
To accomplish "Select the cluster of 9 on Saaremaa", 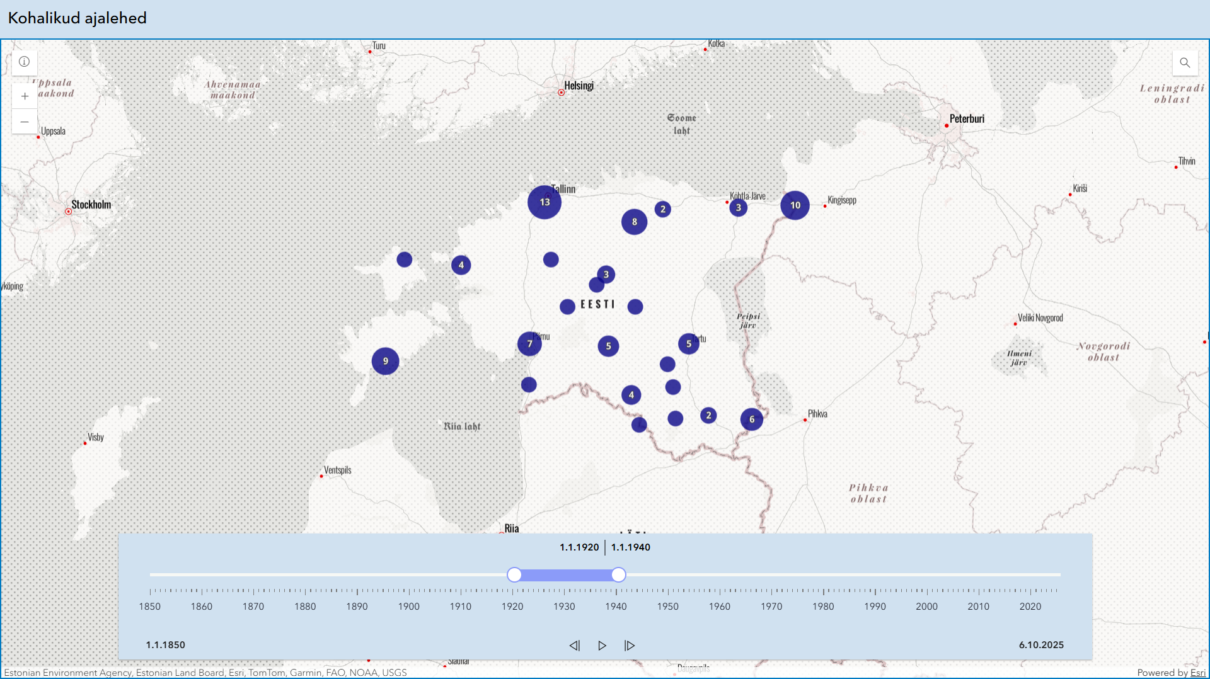I will pyautogui.click(x=385, y=362).
